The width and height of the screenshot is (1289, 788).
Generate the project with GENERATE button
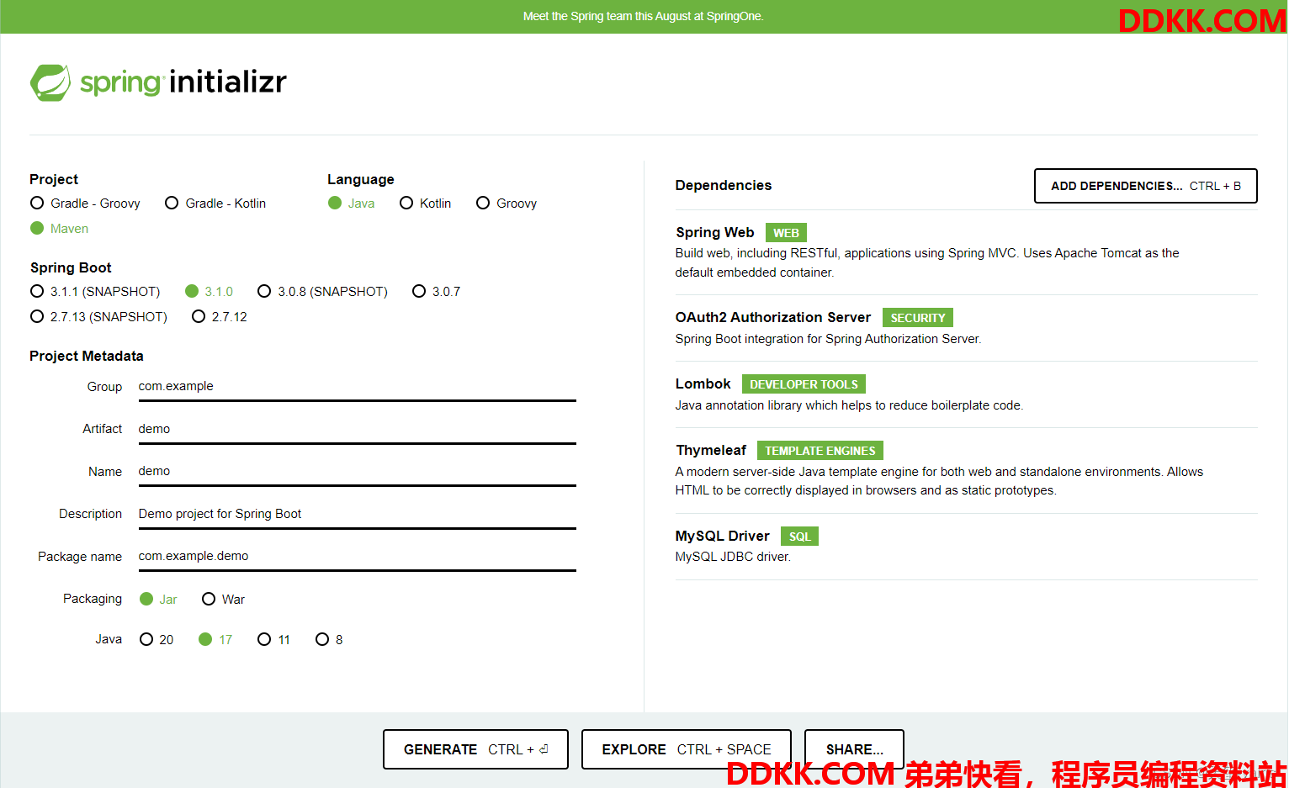(475, 749)
